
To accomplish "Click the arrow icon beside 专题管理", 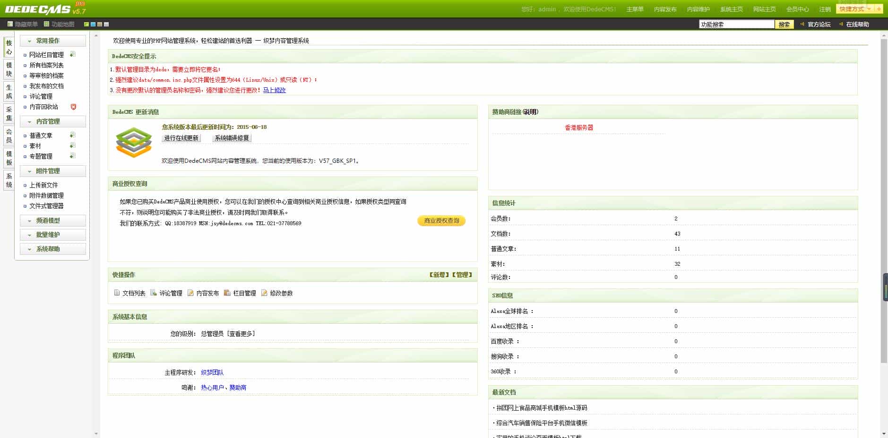I will point(73,156).
